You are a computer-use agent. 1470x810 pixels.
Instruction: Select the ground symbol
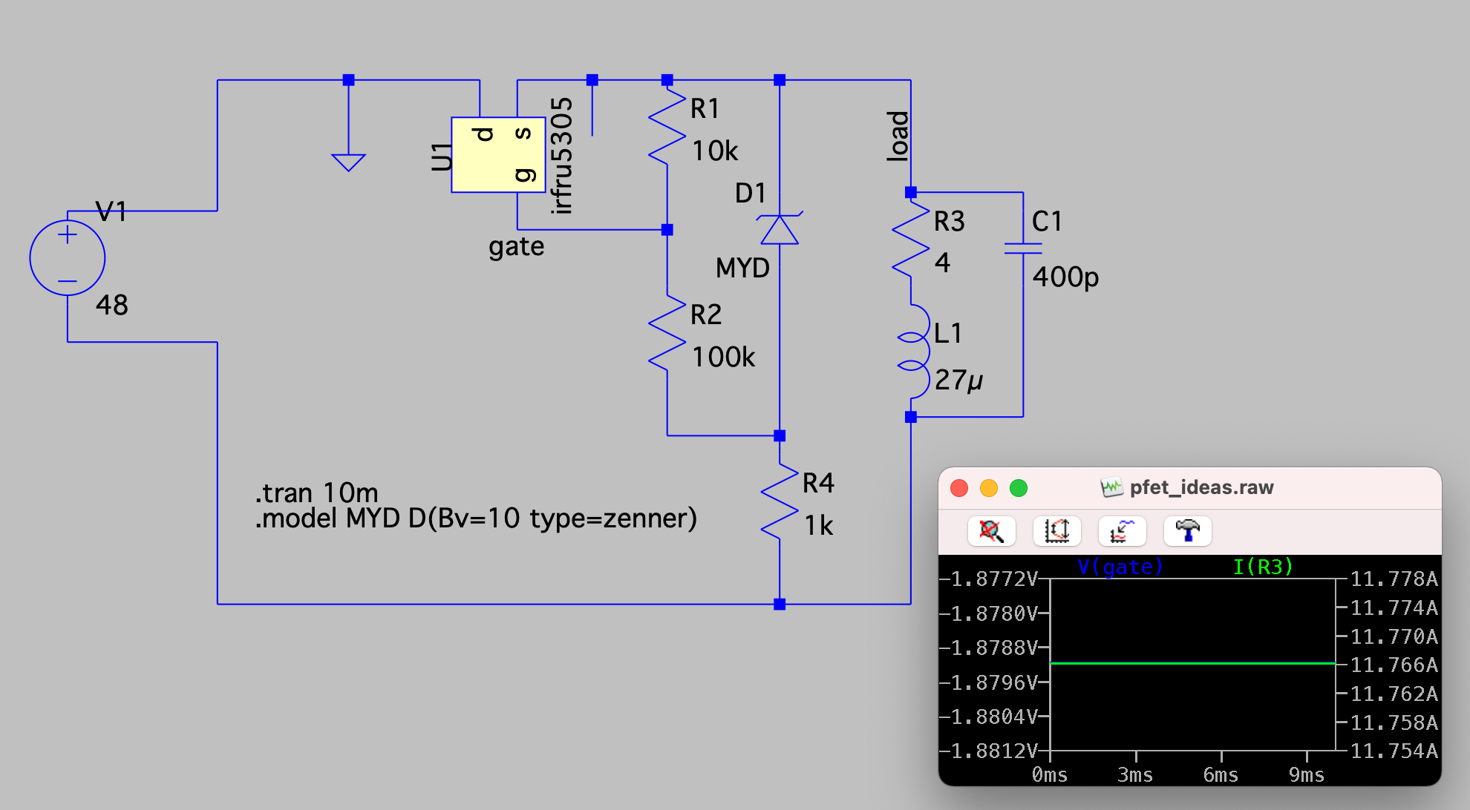348,162
